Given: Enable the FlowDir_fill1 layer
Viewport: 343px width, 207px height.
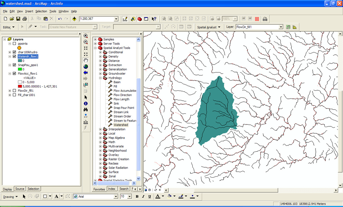Looking at the screenshot, I should coord(15,91).
